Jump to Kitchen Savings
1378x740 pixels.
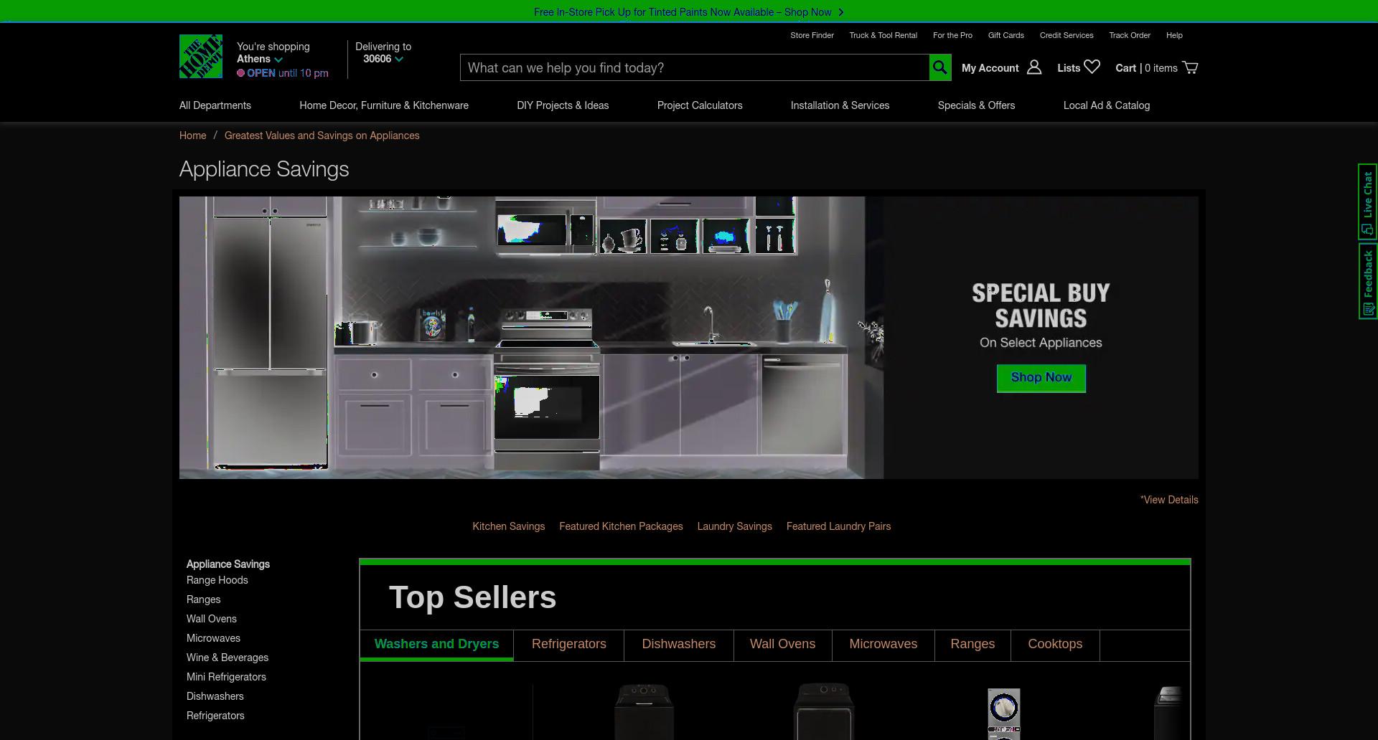508,526
